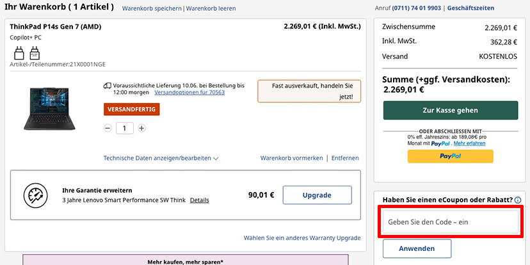The width and height of the screenshot is (530, 265).
Task: Click the eCoupon info icon
Action: [517, 200]
